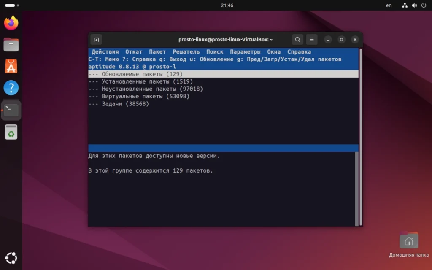This screenshot has width=432, height=270.
Task: Open the Activities workspace indicator
Action: point(12,5)
